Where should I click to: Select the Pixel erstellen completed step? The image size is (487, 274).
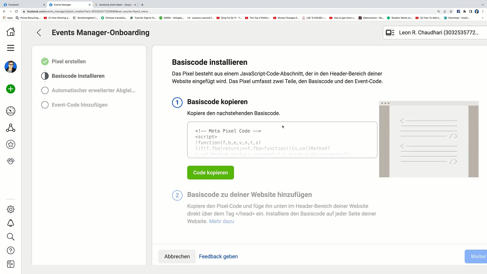pyautogui.click(x=68, y=61)
